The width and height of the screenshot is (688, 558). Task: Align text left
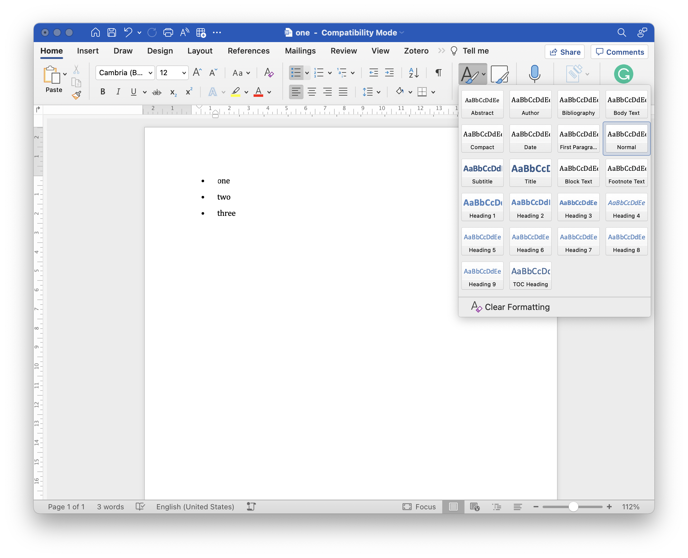click(296, 92)
